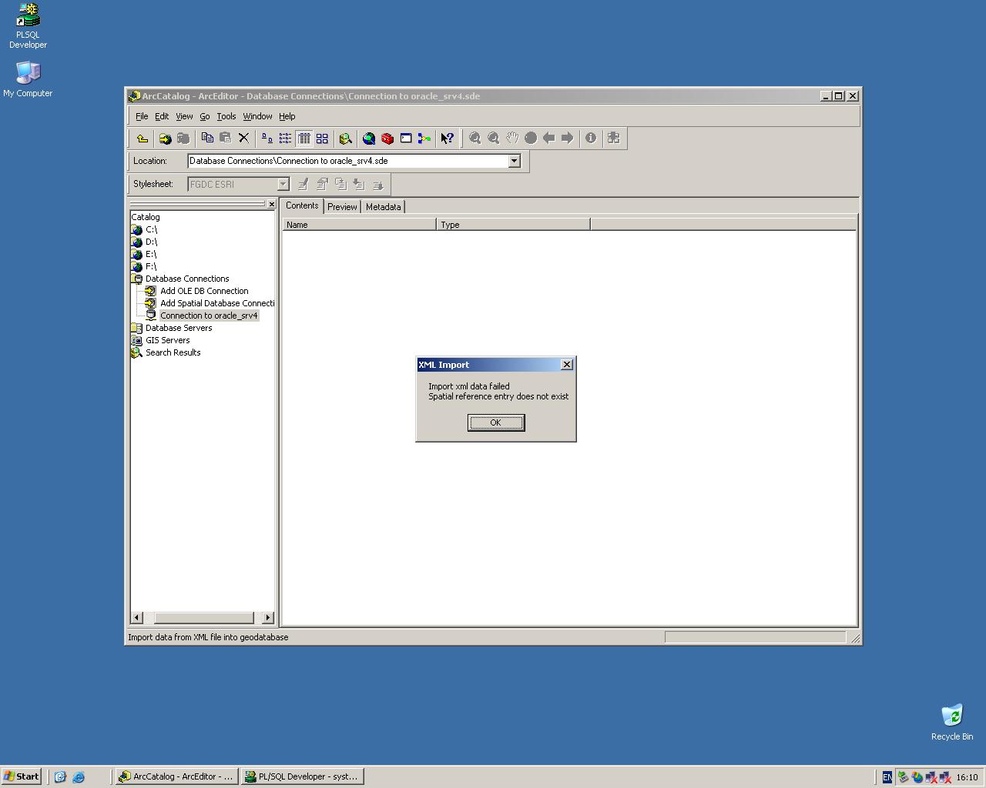Viewport: 986px width, 788px height.
Task: Close the XML Import dialog
Action: pos(567,365)
